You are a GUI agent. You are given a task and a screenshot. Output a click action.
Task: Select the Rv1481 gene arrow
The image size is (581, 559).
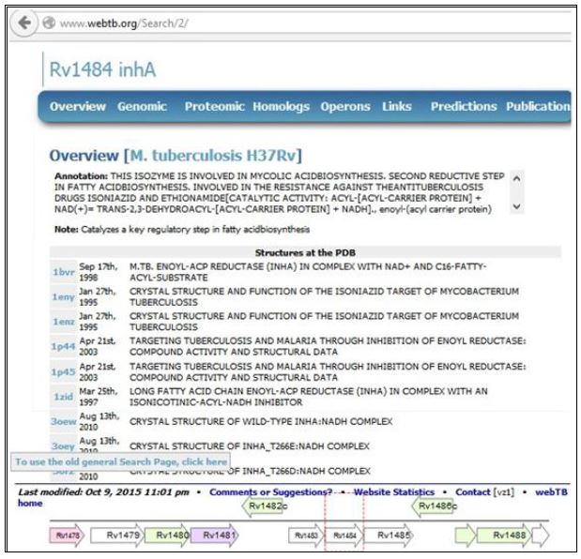coord(216,536)
